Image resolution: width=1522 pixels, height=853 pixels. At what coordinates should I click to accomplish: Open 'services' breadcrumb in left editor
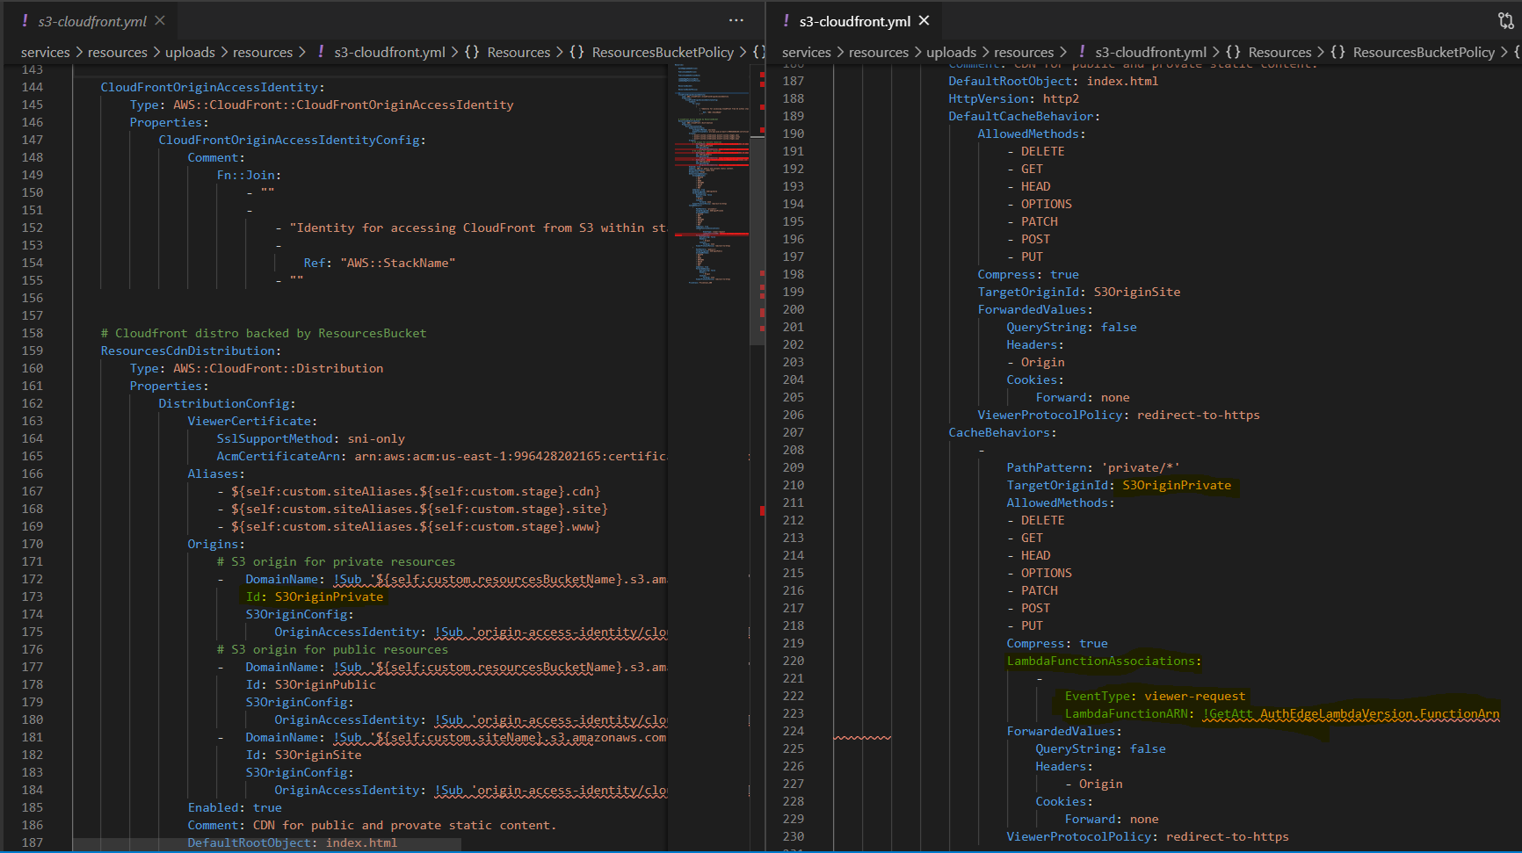click(45, 52)
